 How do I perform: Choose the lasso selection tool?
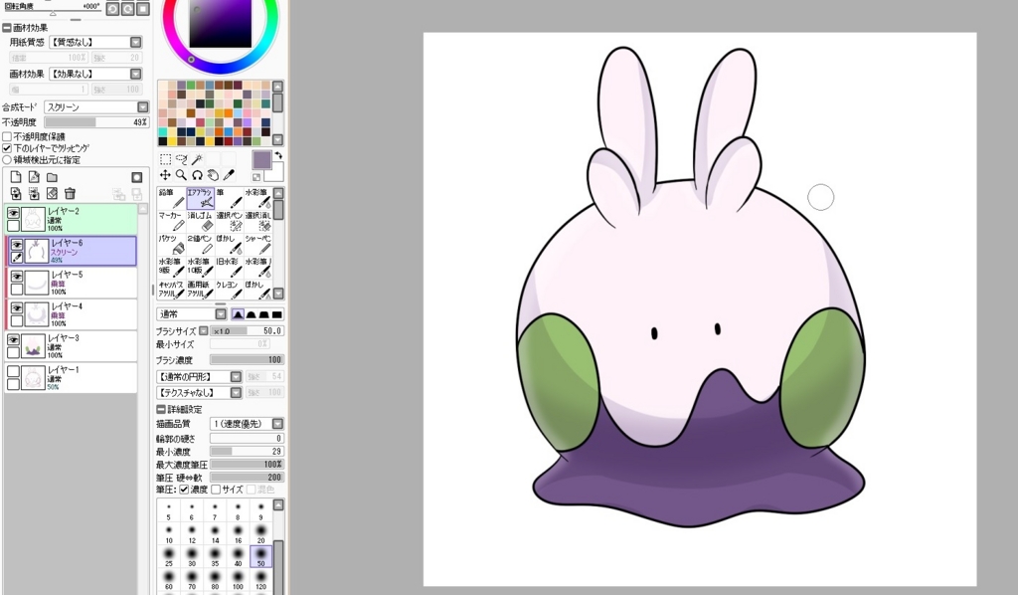181,159
